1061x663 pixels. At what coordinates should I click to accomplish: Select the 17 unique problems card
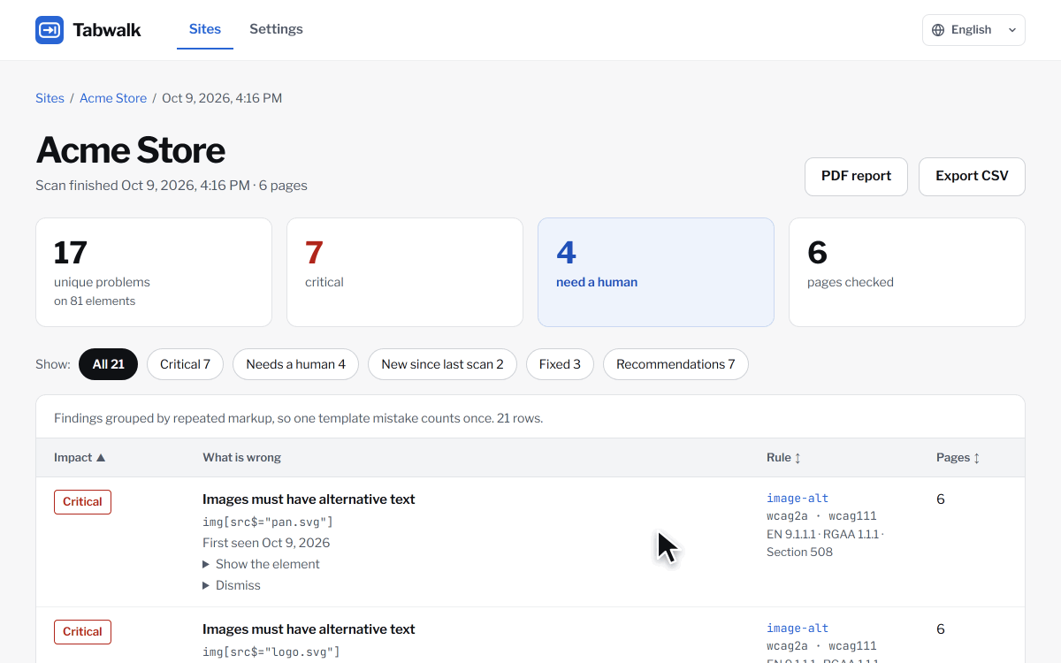click(154, 272)
